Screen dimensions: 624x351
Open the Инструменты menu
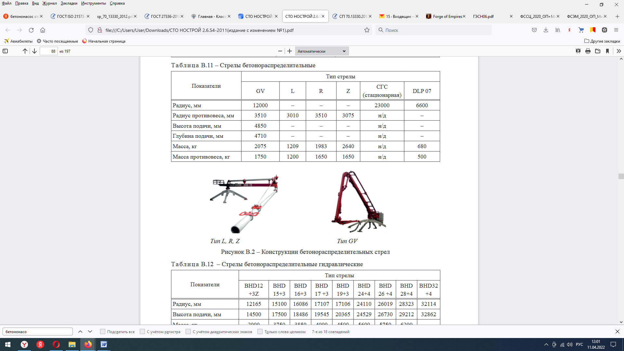point(94,3)
